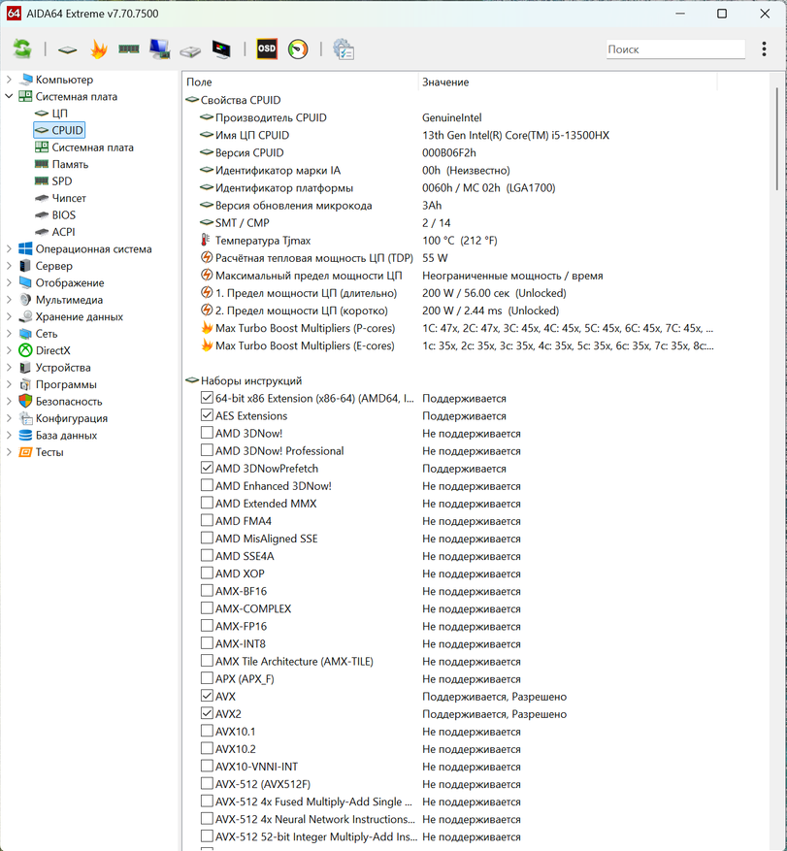The image size is (787, 851).
Task: Click the memory module toolbar icon
Action: pos(128,49)
